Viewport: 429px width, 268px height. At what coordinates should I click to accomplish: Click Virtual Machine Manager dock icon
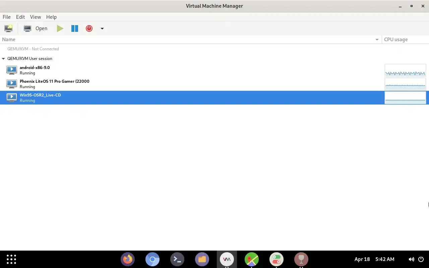227,259
